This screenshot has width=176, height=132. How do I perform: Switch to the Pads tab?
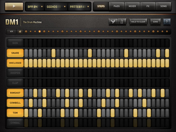116,6
